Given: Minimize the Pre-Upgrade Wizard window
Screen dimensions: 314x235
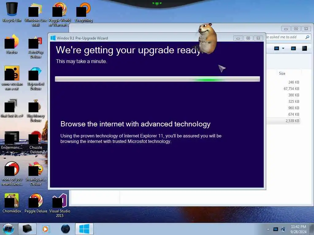Looking at the screenshot, I should click(238, 38).
